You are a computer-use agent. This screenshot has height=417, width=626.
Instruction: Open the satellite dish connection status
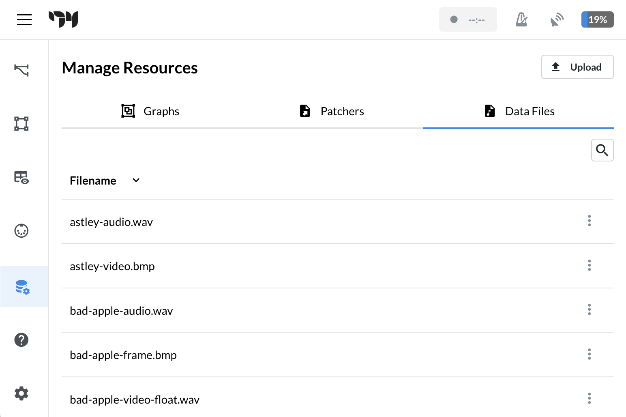tap(557, 19)
